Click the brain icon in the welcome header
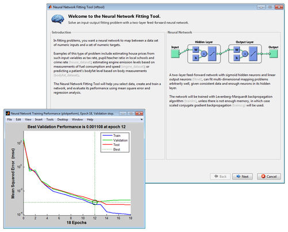 coord(58,20)
